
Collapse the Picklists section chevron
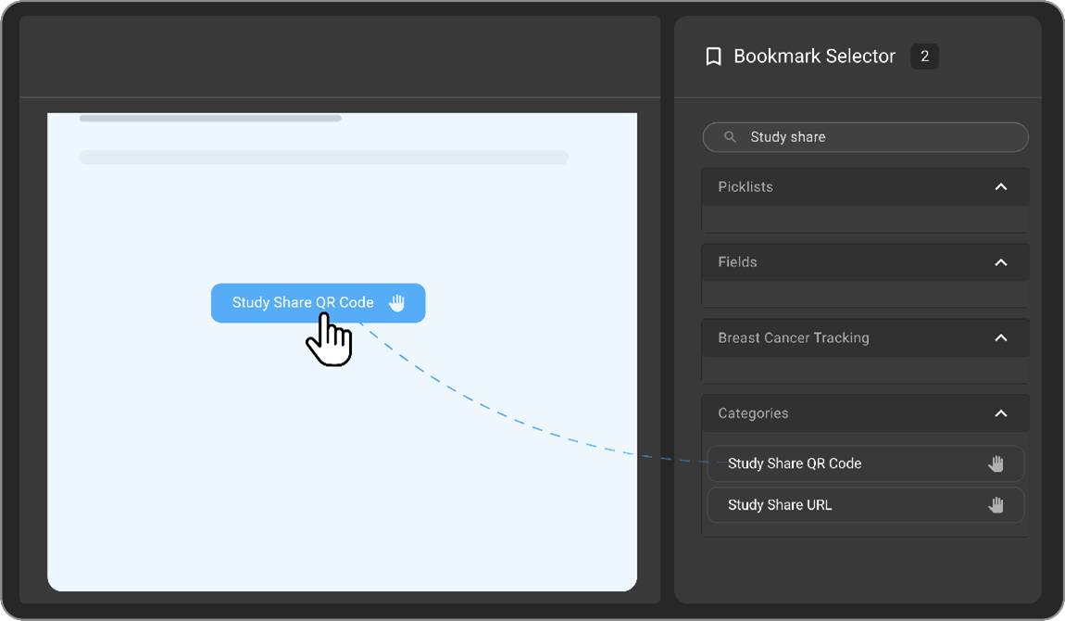[1000, 186]
